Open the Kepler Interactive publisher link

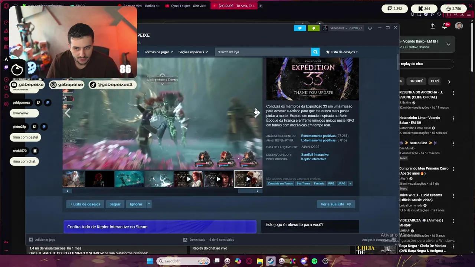coord(314,159)
